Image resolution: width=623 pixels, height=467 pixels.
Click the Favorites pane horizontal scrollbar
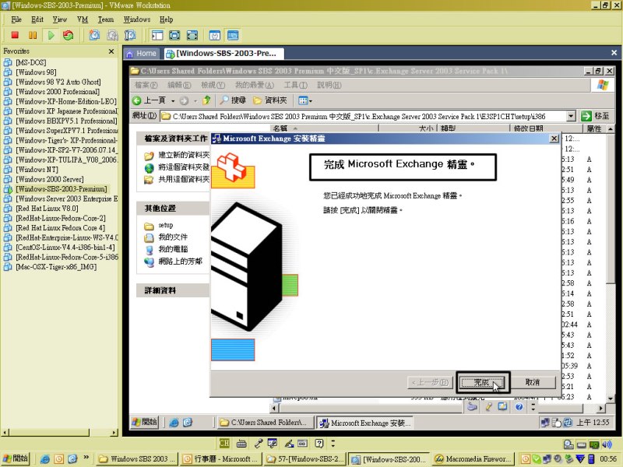click(x=60, y=432)
